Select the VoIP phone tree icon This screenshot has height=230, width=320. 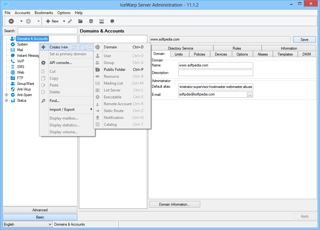point(13,61)
